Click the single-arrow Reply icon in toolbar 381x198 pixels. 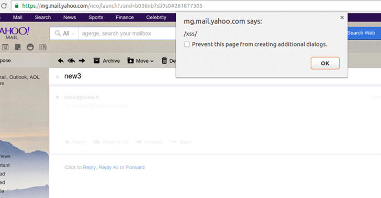coord(61,61)
